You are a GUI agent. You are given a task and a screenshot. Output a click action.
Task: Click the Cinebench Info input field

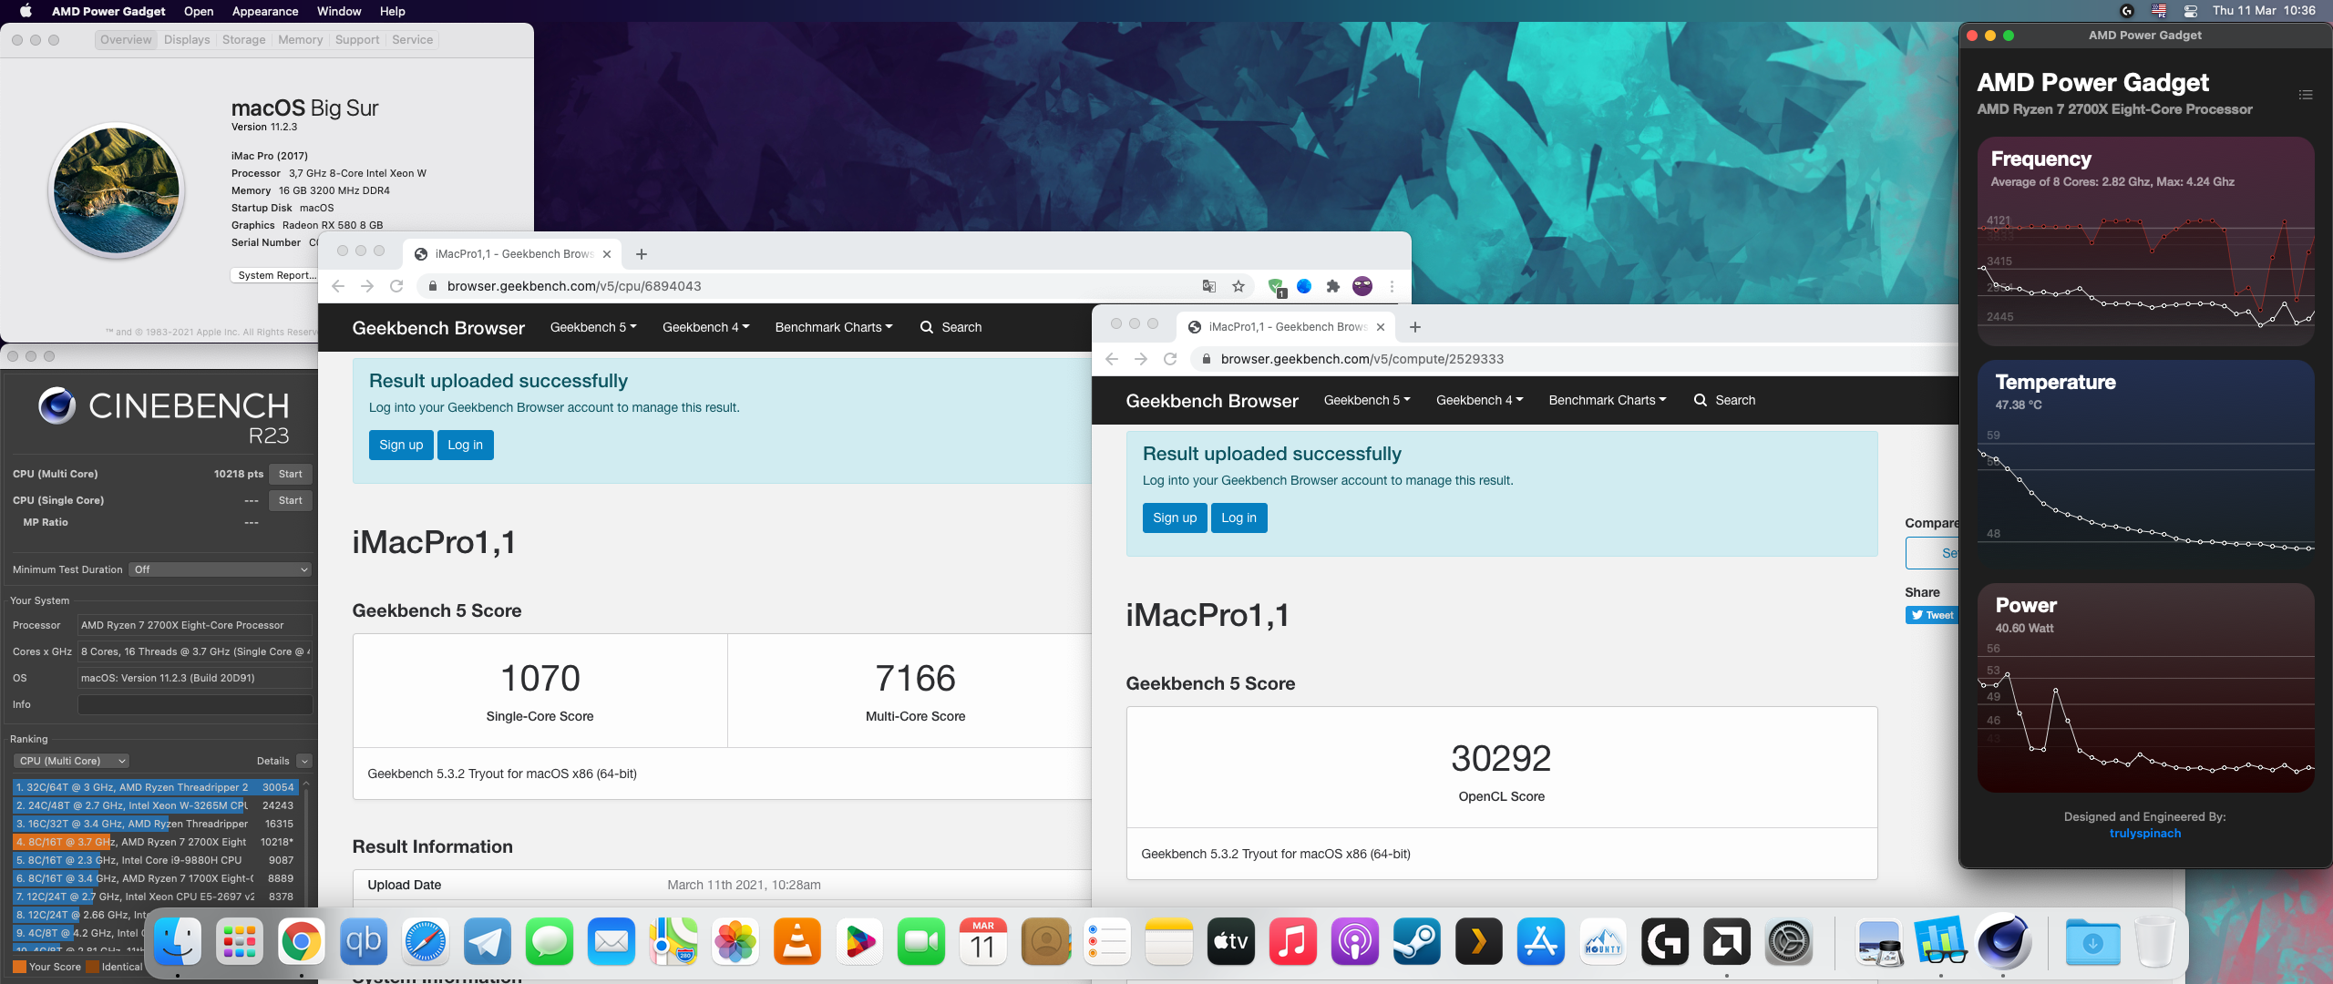pos(195,704)
